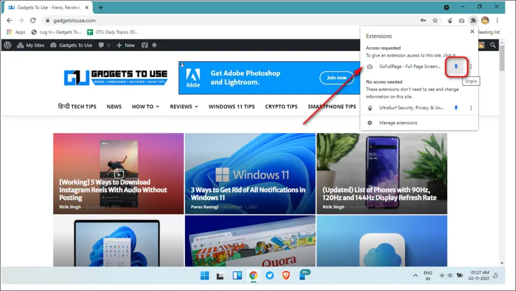
Task: Open saved passwords key icon in address bar
Action: [x=423, y=20]
